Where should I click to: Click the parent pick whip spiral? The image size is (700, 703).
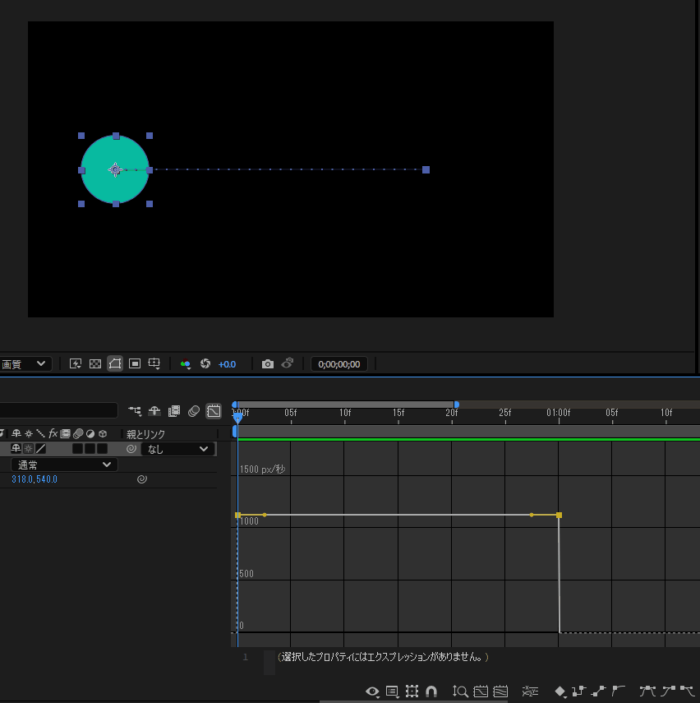131,449
